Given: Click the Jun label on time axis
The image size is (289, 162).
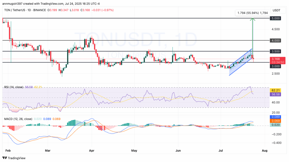Looking at the screenshot, I should point(178,151).
